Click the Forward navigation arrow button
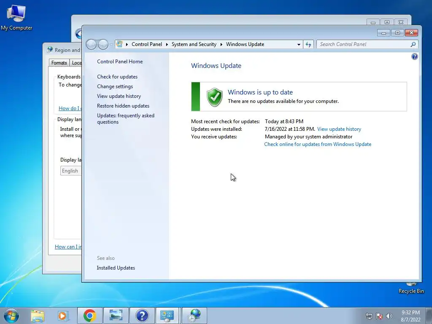The width and height of the screenshot is (432, 324). pyautogui.click(x=103, y=44)
